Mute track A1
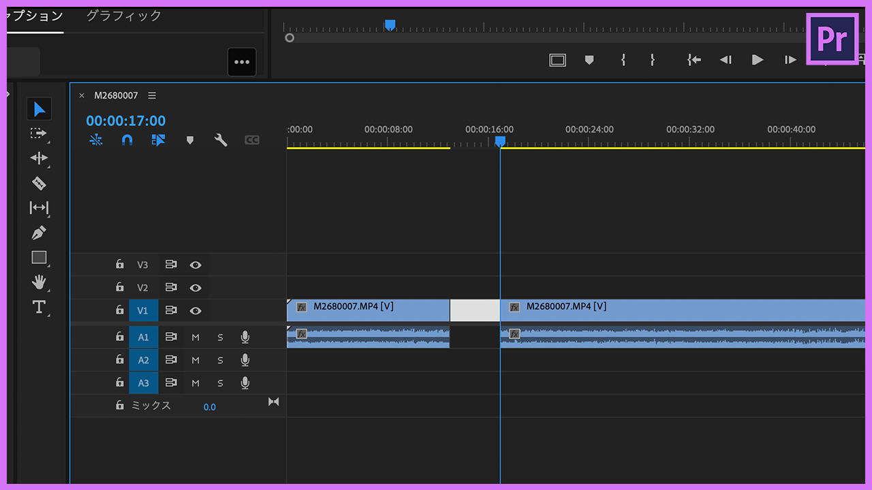This screenshot has width=872, height=490. [196, 338]
